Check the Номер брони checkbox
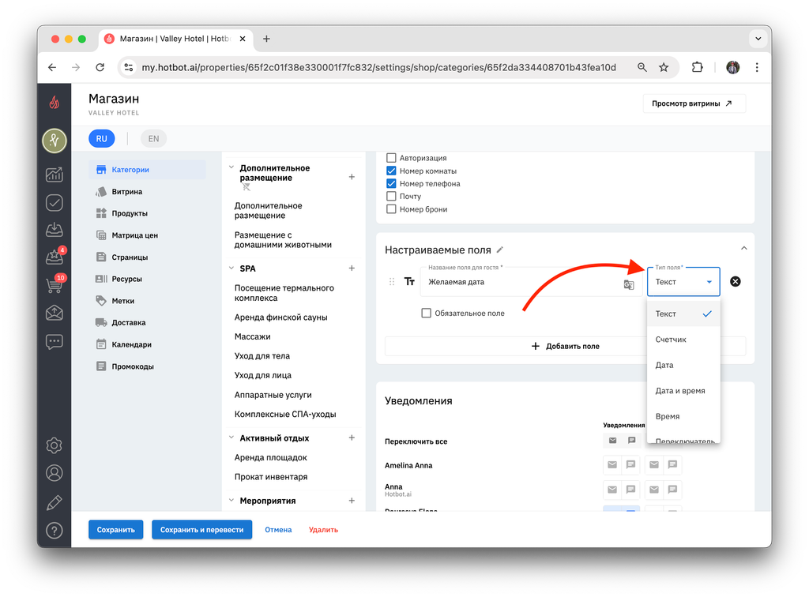809x597 pixels. point(391,208)
